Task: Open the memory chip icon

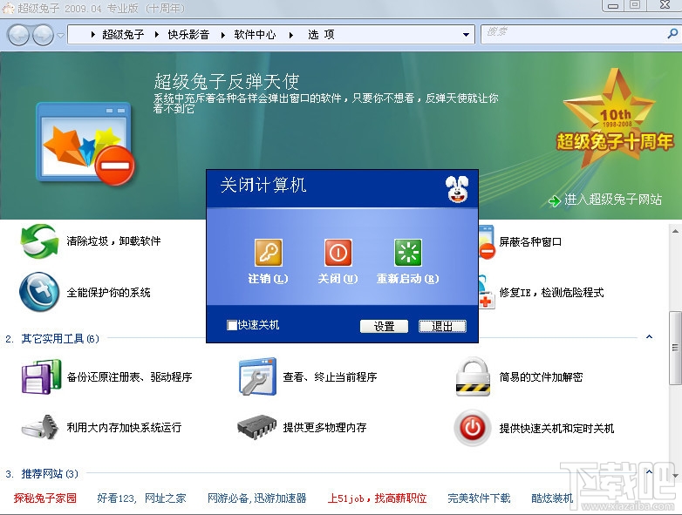Action: pyautogui.click(x=257, y=427)
